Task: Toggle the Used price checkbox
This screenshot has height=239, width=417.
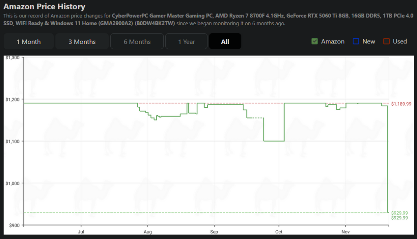Action: click(386, 41)
